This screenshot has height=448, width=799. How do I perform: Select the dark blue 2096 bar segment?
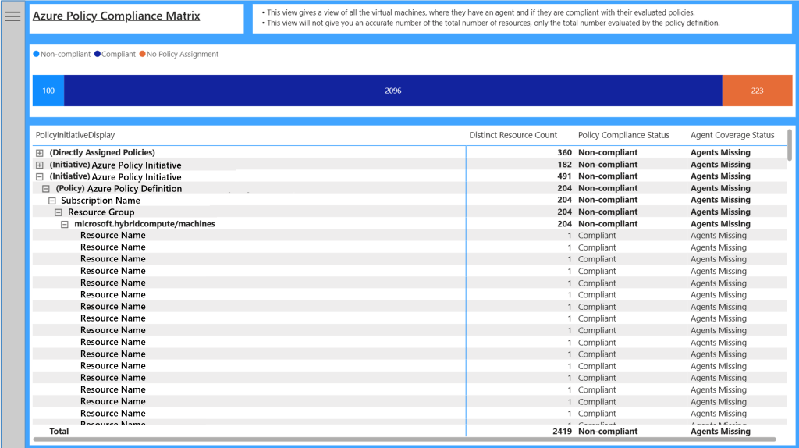click(x=392, y=91)
